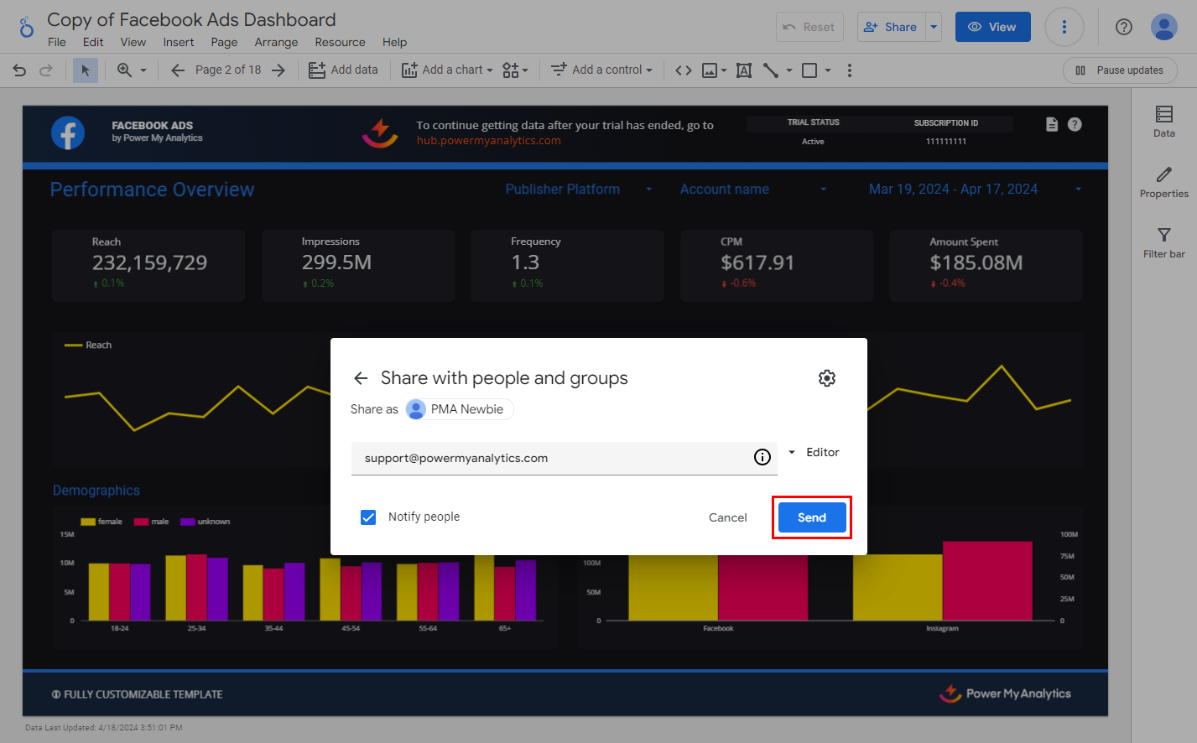Click the email address input field

tap(554, 458)
